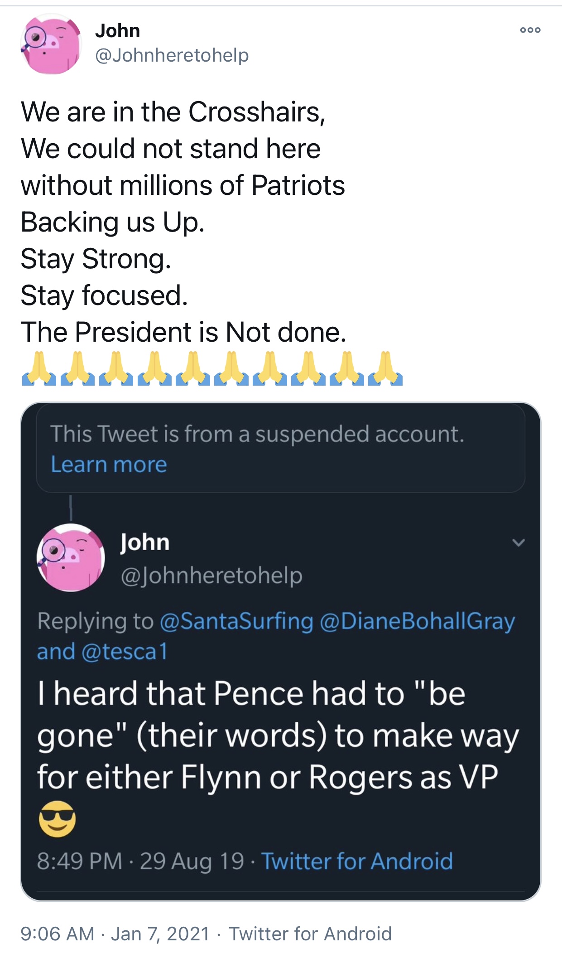The width and height of the screenshot is (562, 963).
Task: Click Twitter for Android link in quoted tweet
Action: click(357, 861)
